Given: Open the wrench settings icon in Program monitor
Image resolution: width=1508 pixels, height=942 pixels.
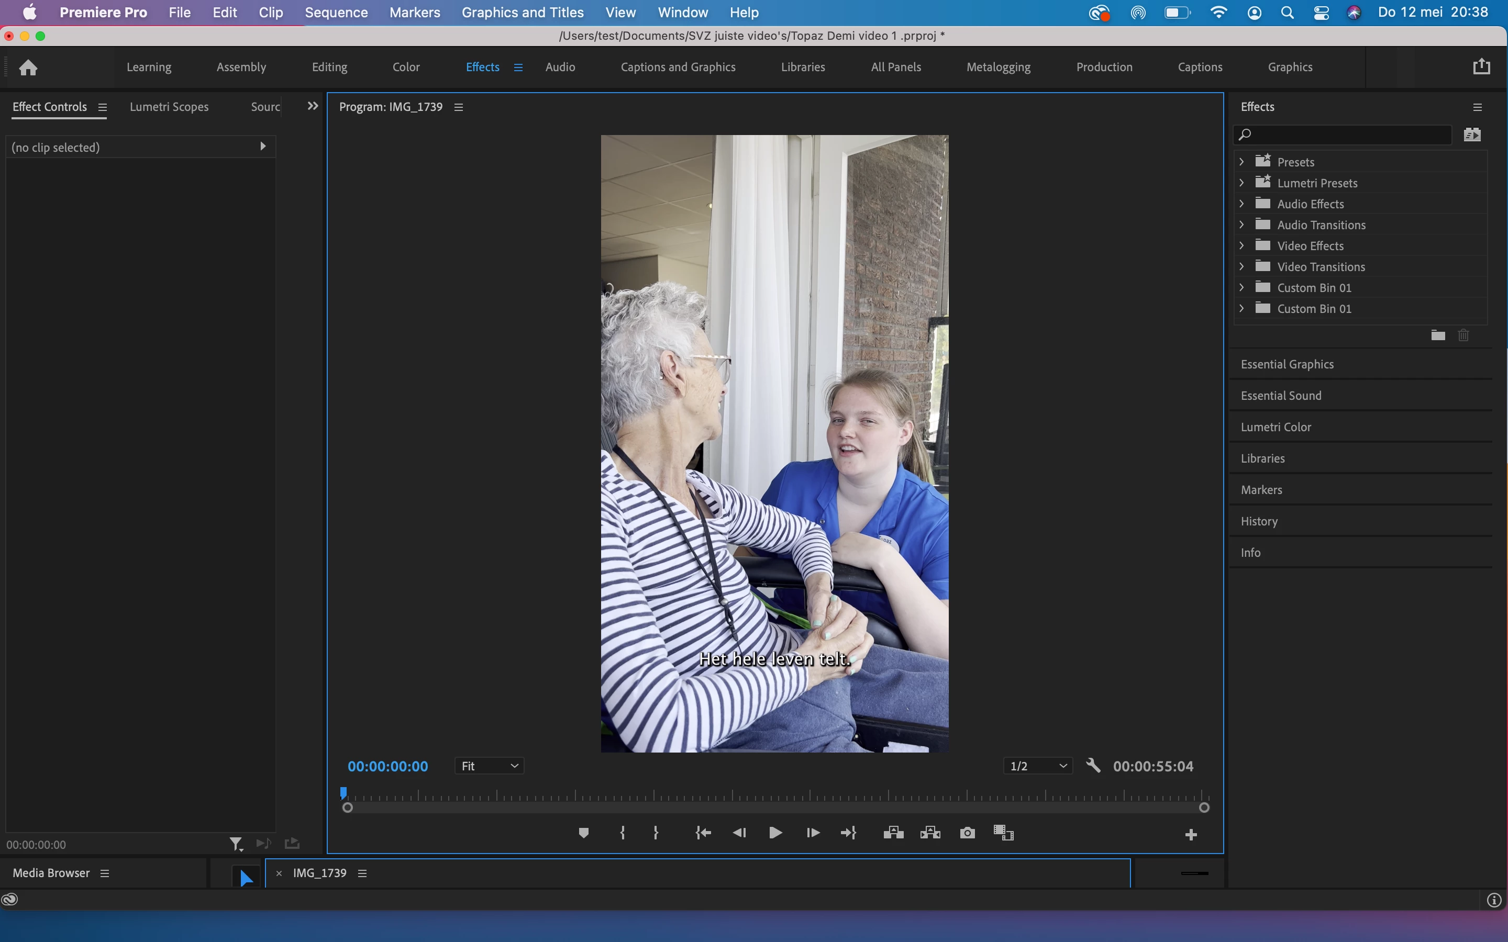Looking at the screenshot, I should pos(1093,766).
